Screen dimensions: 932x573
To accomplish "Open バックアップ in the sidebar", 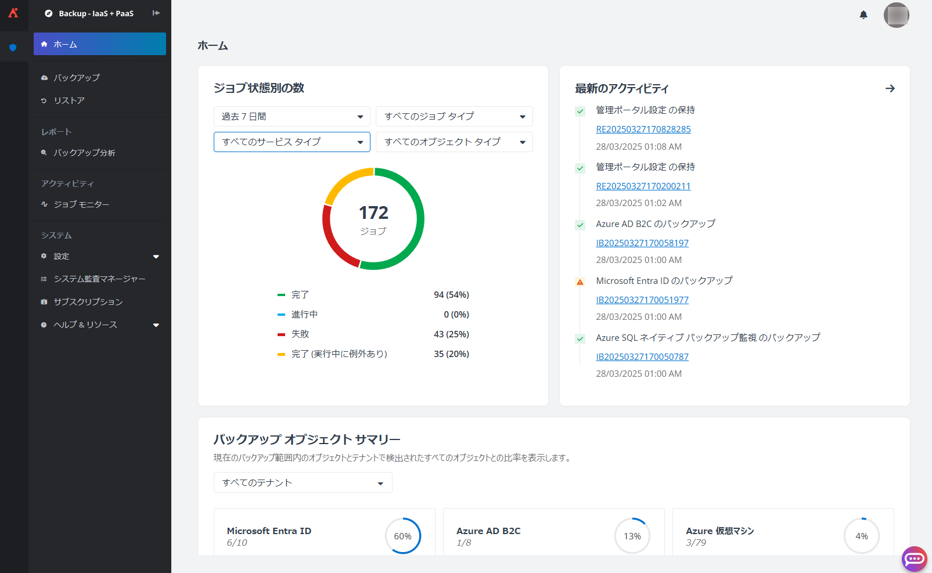I will 100,77.
